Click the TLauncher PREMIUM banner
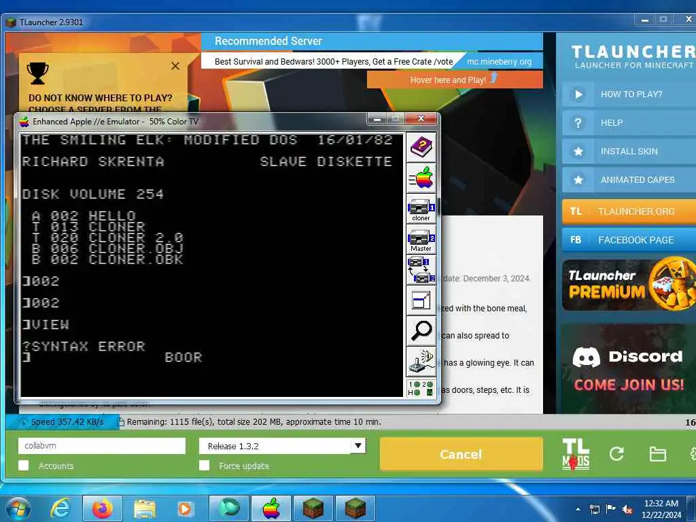 (x=629, y=285)
